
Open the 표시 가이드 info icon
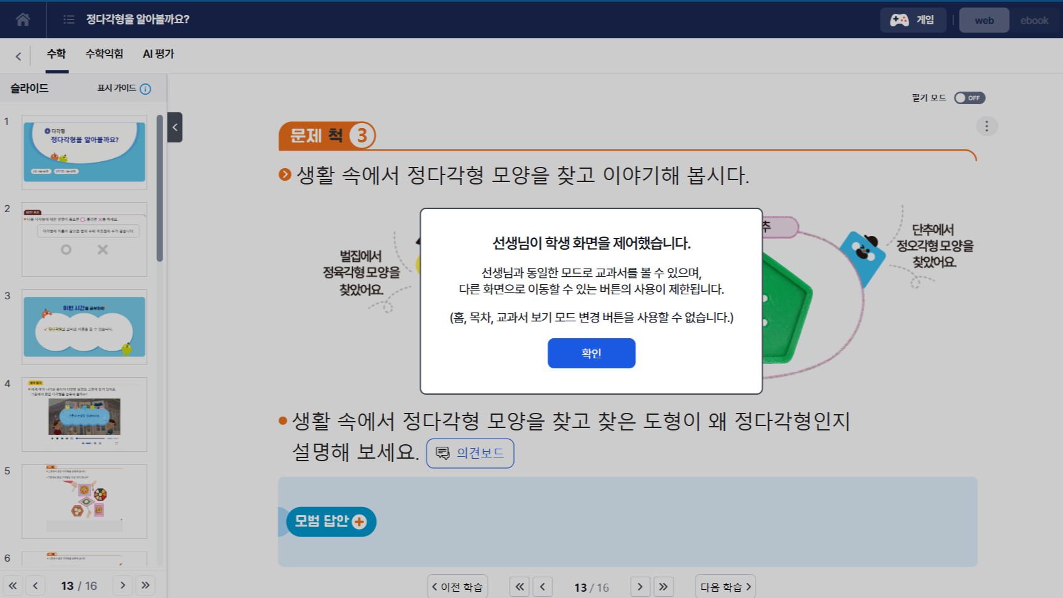tap(145, 89)
